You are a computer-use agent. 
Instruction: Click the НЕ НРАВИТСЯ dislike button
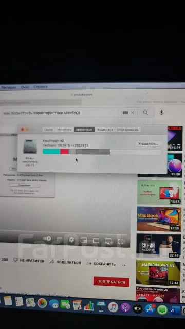tap(29, 261)
